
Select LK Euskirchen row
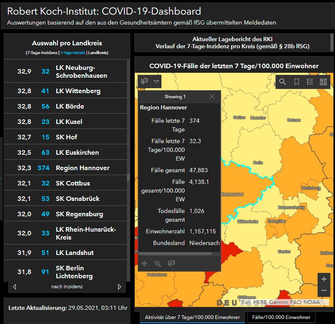(65, 152)
